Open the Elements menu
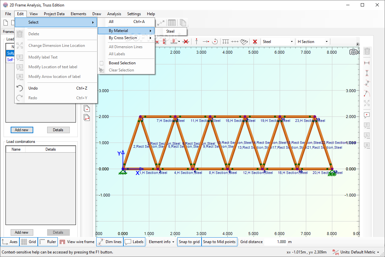 [x=78, y=14]
